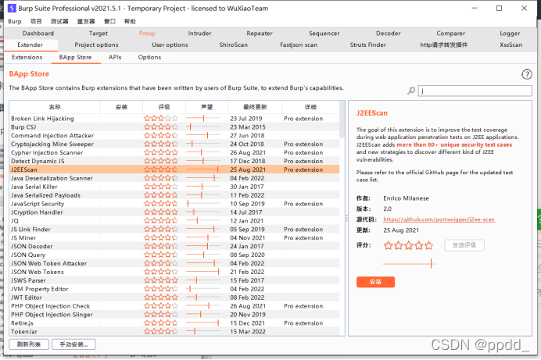Click the star rating of J2EEScan row
The image size is (541, 360).
click(161, 169)
